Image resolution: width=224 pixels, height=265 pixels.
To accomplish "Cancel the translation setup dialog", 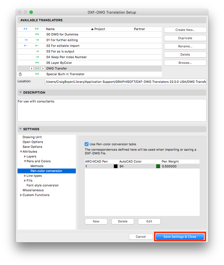I will (x=141, y=237).
